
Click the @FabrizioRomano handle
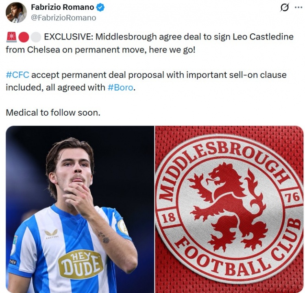[63, 18]
